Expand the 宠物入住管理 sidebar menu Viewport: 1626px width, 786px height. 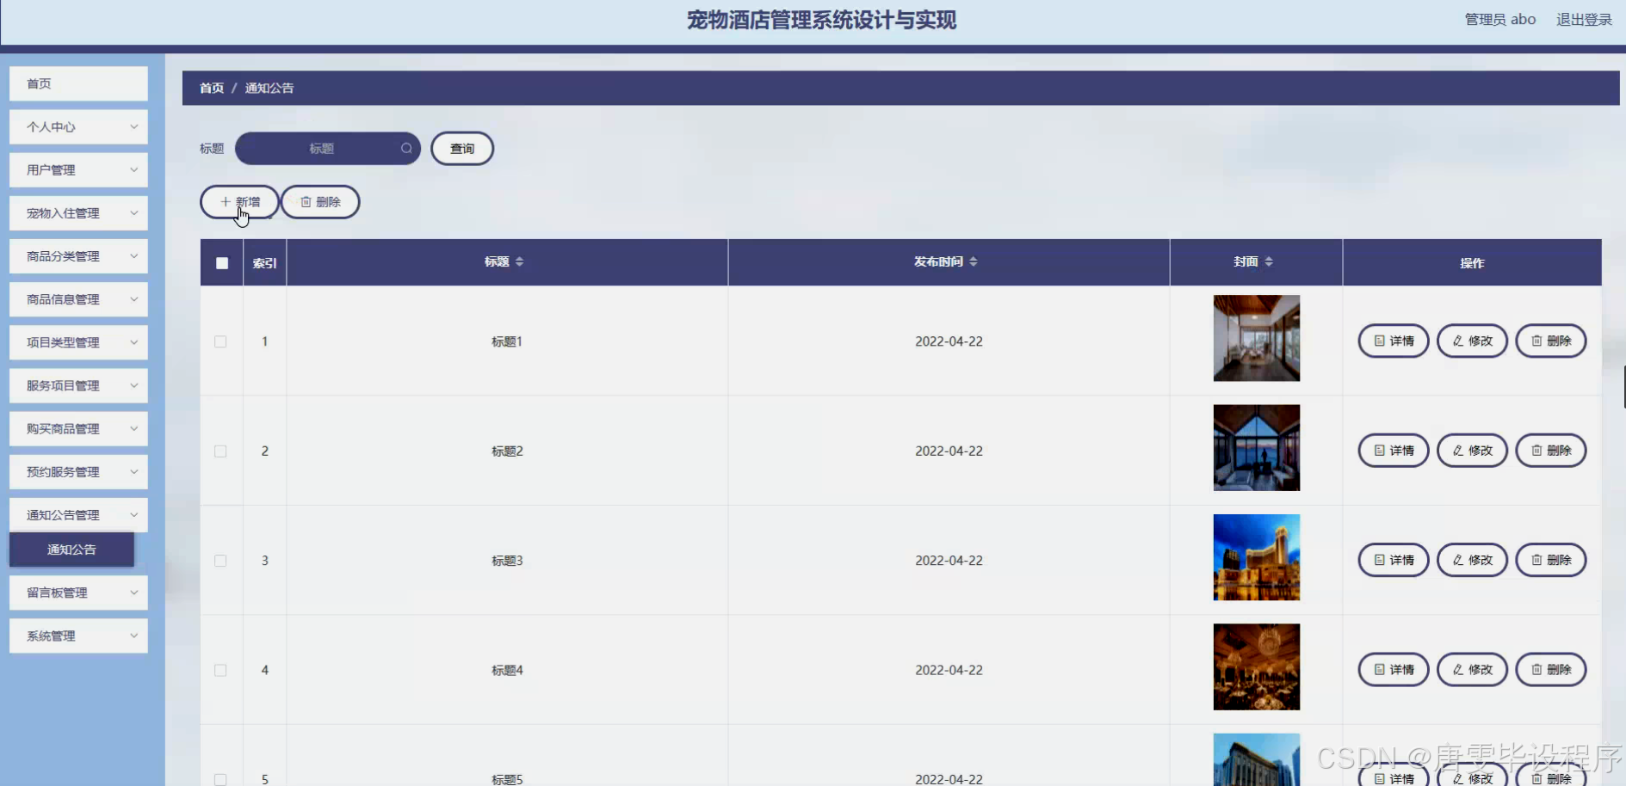[x=78, y=213]
